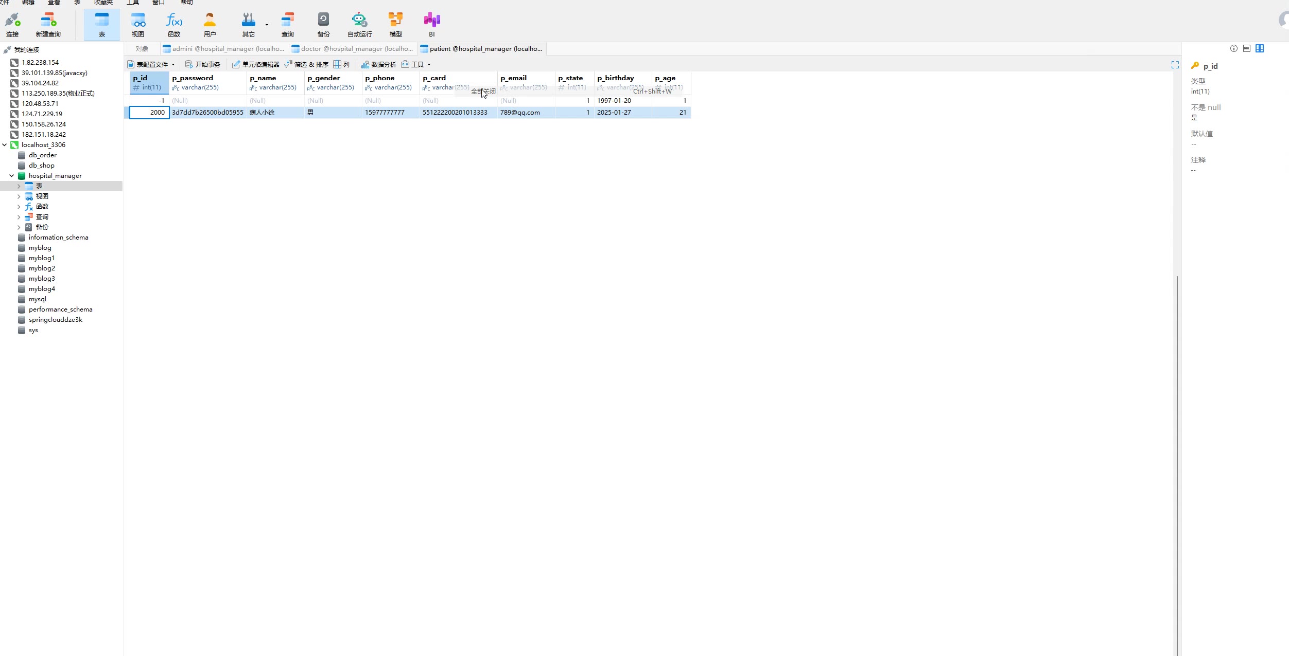Click the 备份 (Backup) toolbar icon
1289x656 pixels.
[x=323, y=24]
